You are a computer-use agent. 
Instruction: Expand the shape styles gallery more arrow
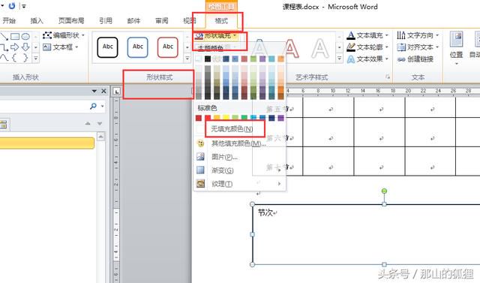point(187,58)
